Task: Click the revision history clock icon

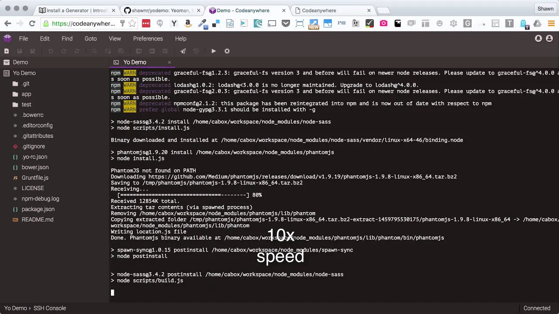Action: point(196,51)
